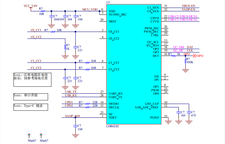Screen dimensions: 225x144
Task: Click the VADP-EN net label
Action: [x=188, y=10]
